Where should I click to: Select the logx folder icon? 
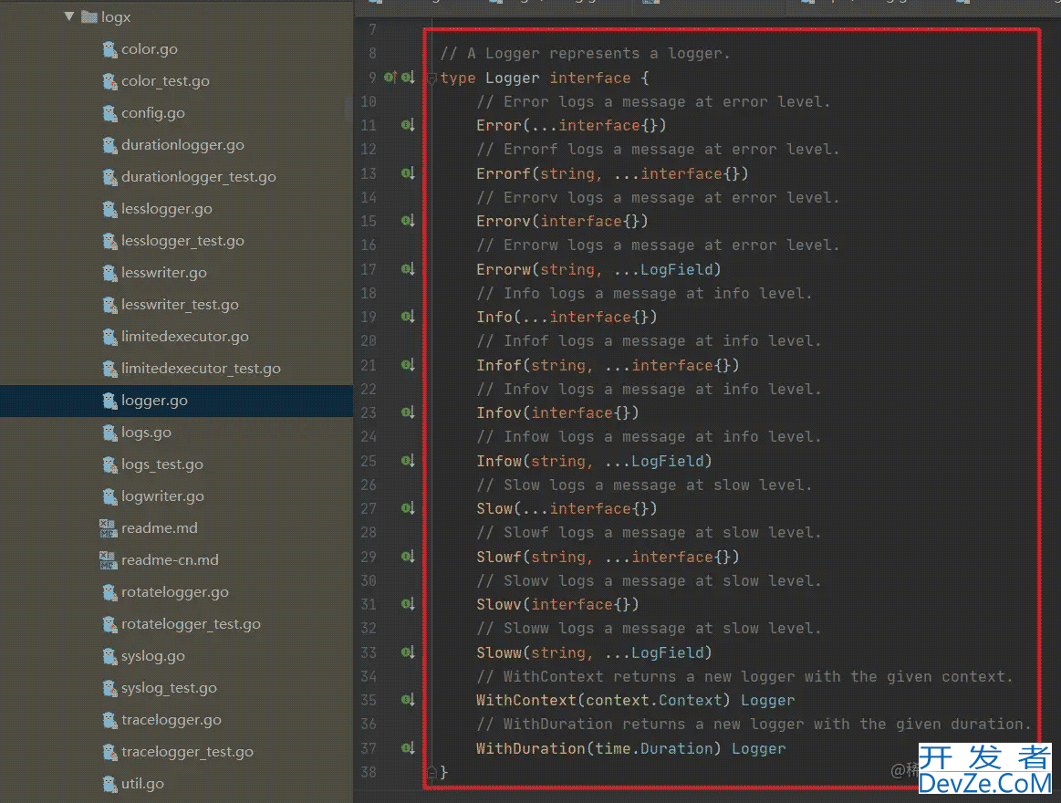88,16
